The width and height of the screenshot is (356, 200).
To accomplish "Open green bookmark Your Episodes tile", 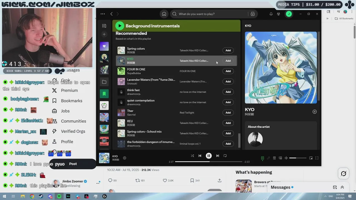I will coord(104,94).
